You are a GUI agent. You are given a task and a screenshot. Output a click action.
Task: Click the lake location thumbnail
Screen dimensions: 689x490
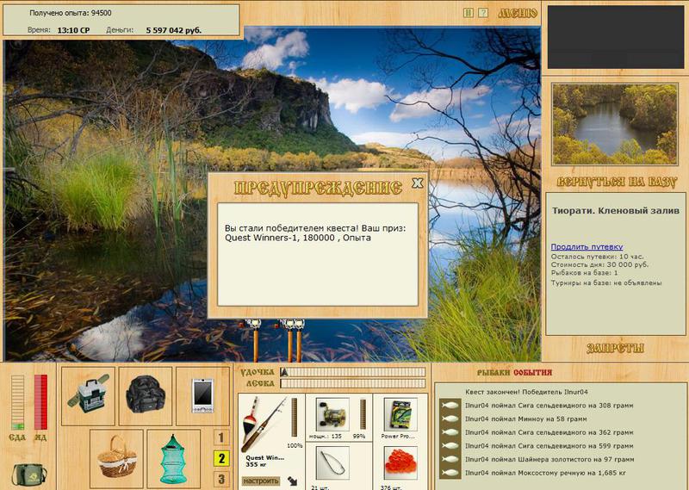615,124
